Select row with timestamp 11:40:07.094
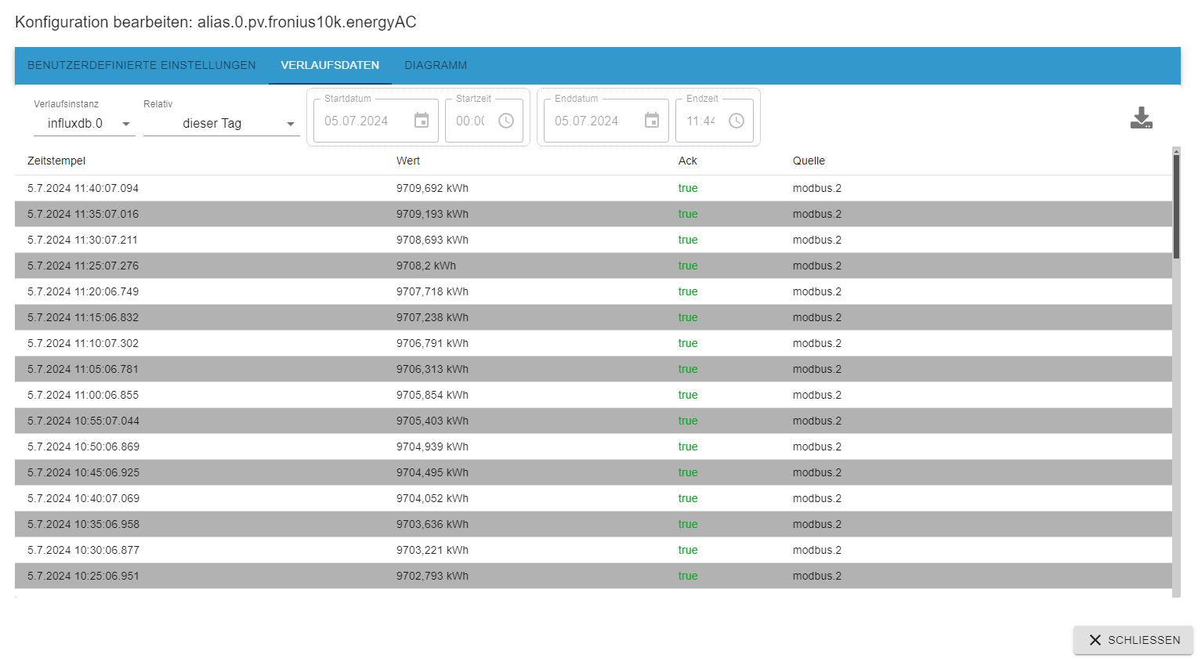 tap(593, 188)
